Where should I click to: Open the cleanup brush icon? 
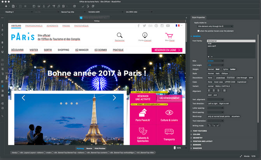tap(83, 6)
